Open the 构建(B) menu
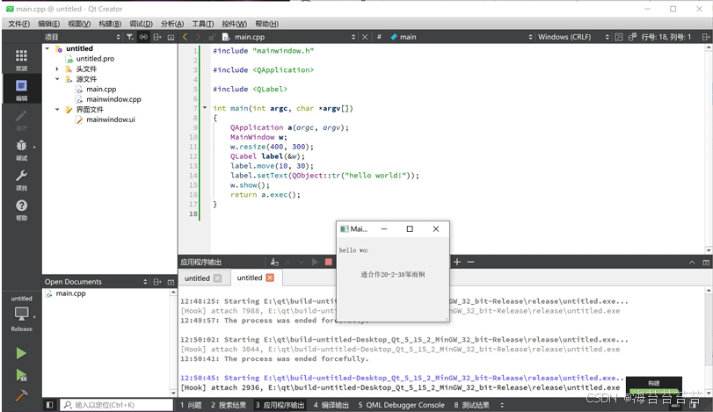This screenshot has height=412, width=713. 110,24
